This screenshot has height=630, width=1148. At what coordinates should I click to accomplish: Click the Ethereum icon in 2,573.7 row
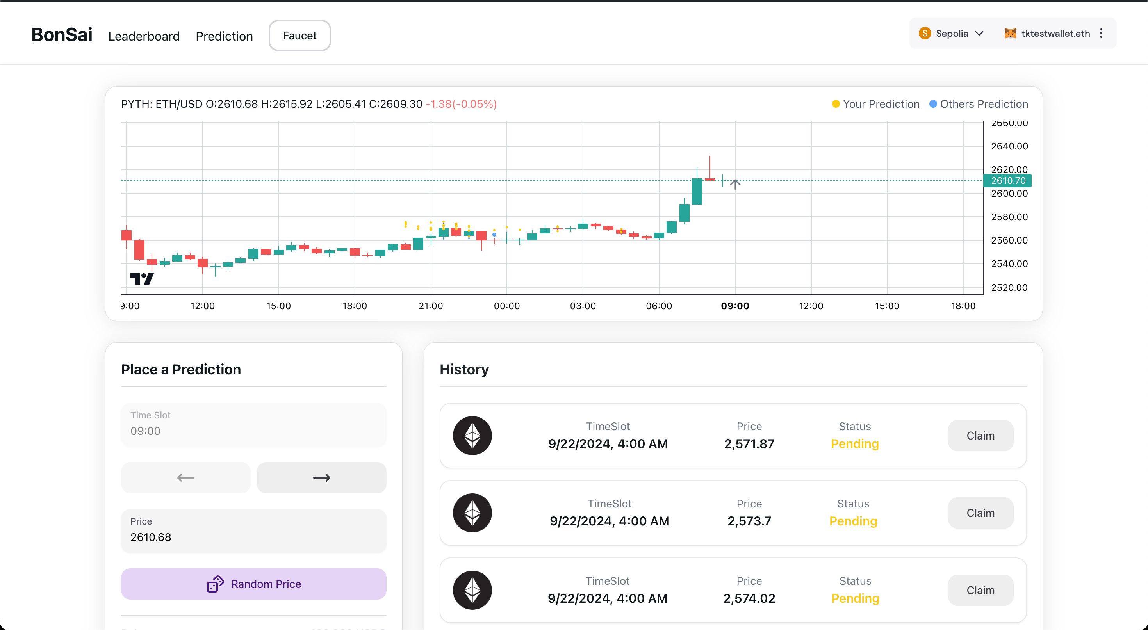[472, 513]
